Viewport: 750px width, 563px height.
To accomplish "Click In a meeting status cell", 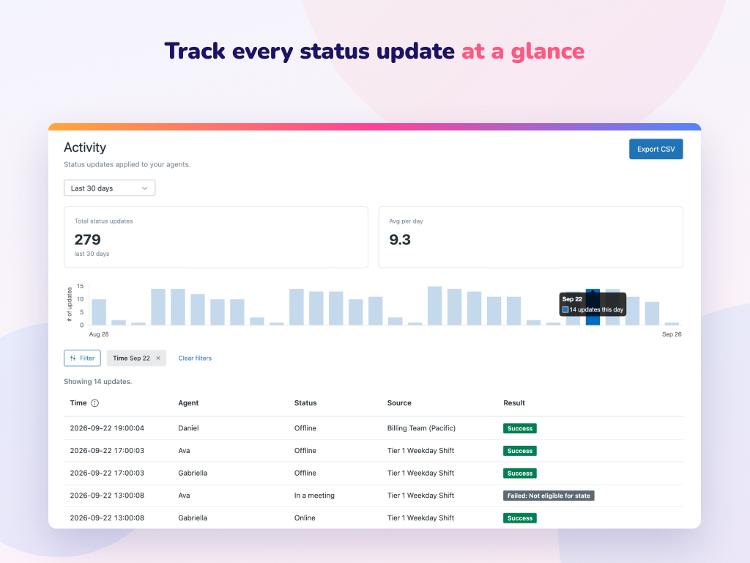I will point(314,496).
